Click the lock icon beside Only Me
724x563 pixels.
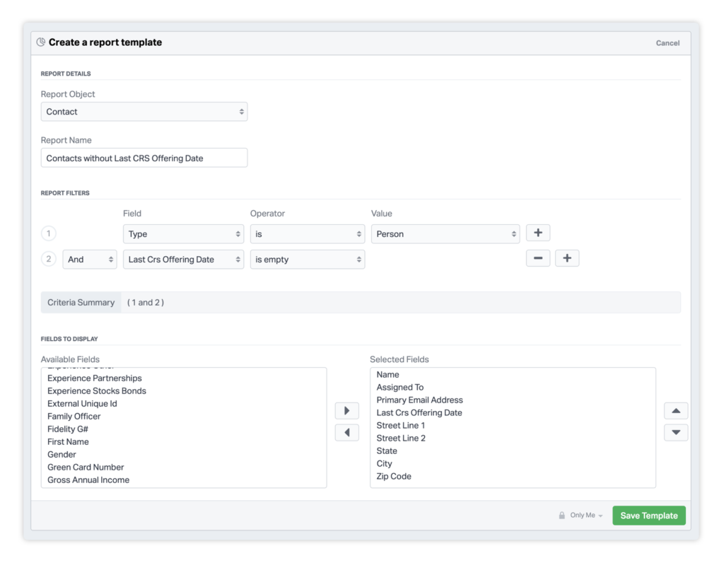(x=562, y=516)
